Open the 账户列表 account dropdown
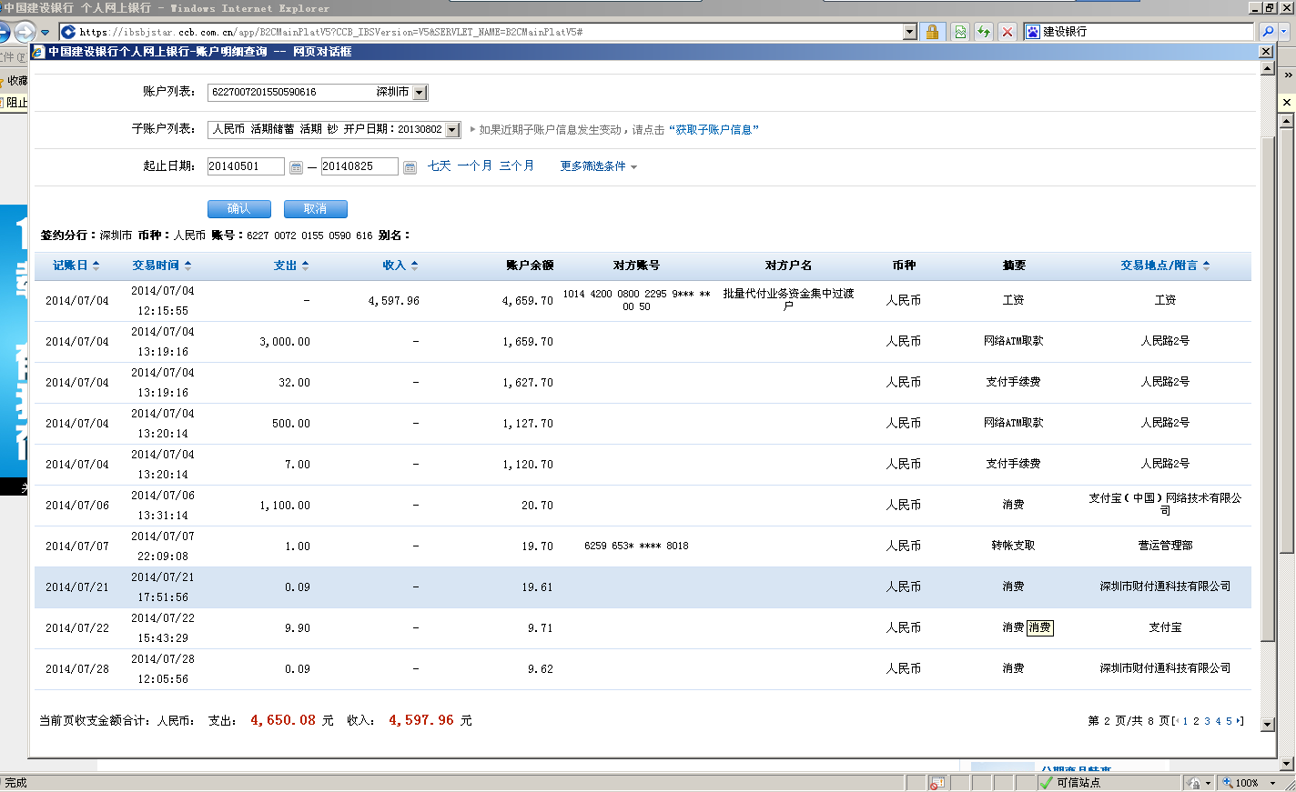 coord(420,93)
